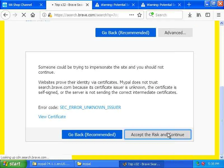
Task: Click the 5:38 PM clock
Action: 214,164
